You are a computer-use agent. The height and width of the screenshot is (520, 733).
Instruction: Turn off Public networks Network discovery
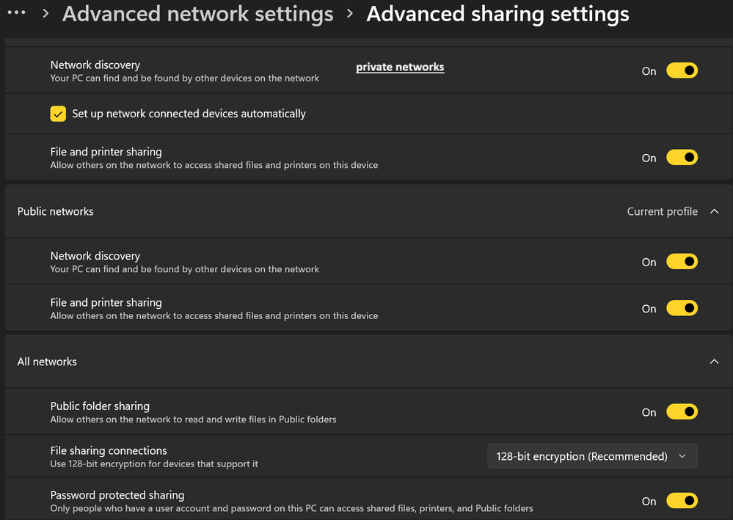(x=682, y=262)
